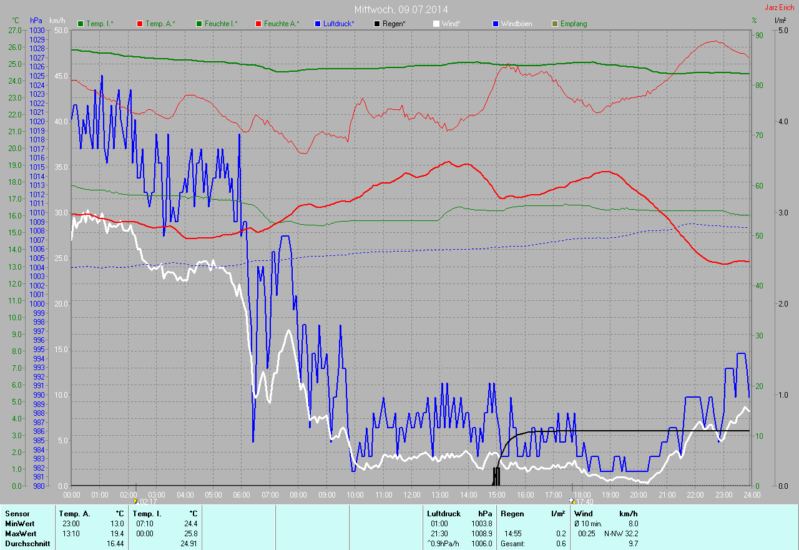Click the green swatch beside Temp. I.

(x=81, y=24)
